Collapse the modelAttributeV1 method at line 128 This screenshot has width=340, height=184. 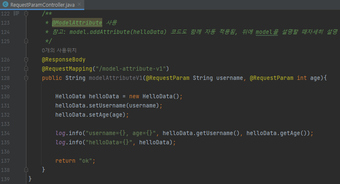26,78
